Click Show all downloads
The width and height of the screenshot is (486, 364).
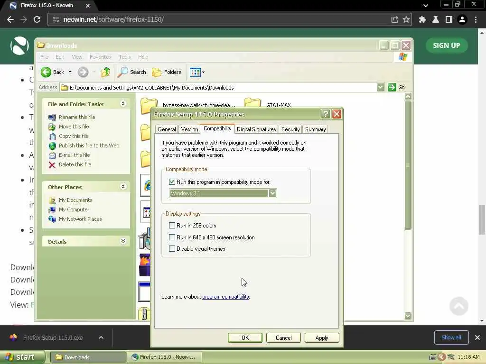(x=451, y=337)
